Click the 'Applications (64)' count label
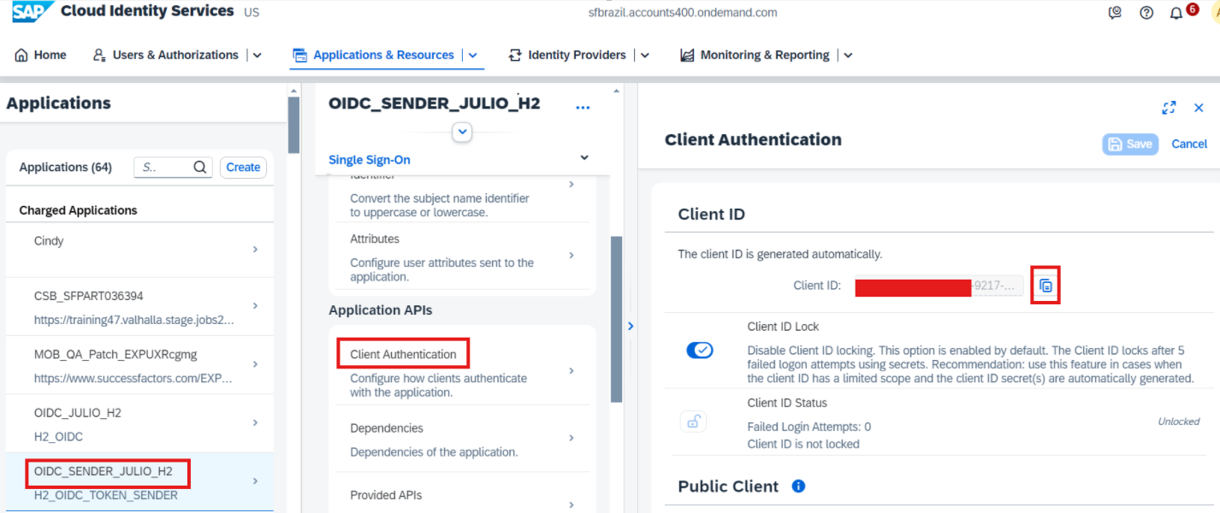 66,168
